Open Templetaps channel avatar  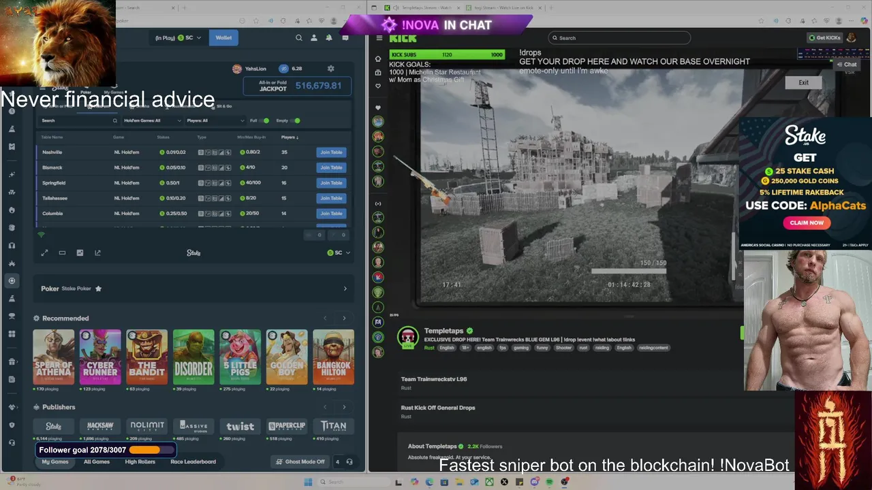[407, 338]
